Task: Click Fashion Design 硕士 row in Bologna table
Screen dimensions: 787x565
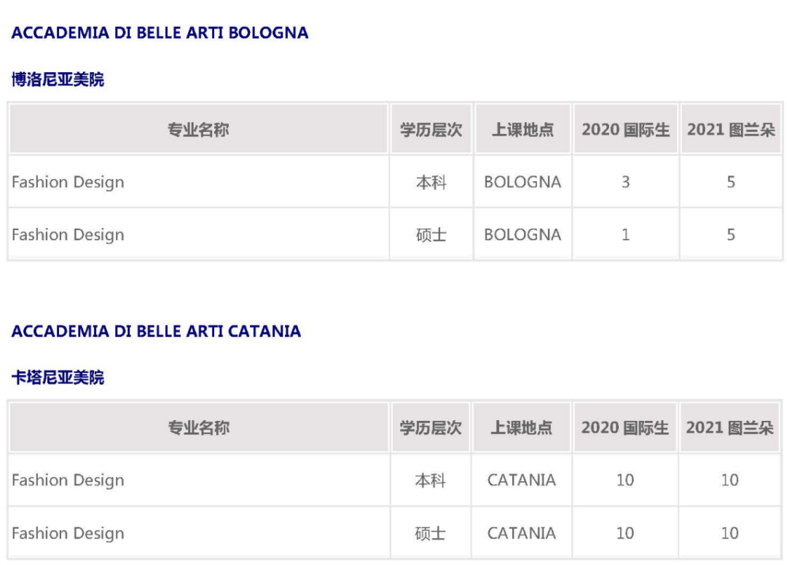Action: tap(395, 234)
